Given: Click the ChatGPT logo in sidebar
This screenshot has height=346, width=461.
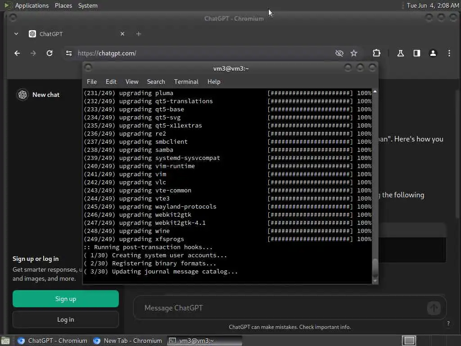Looking at the screenshot, I should (x=23, y=95).
